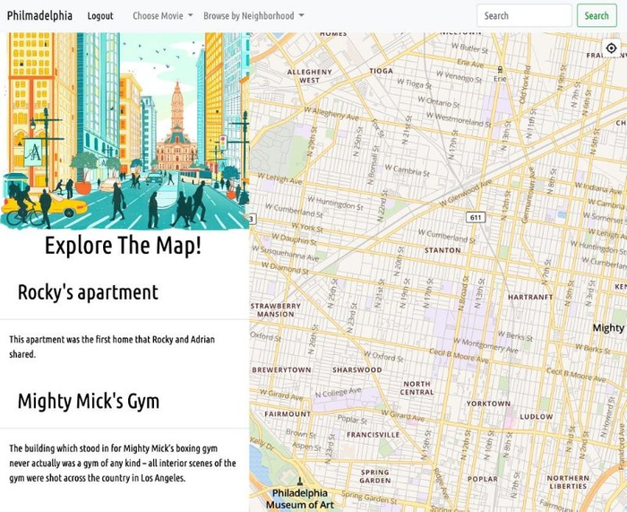
Task: Click the Erie station icon on map
Action: [500, 70]
